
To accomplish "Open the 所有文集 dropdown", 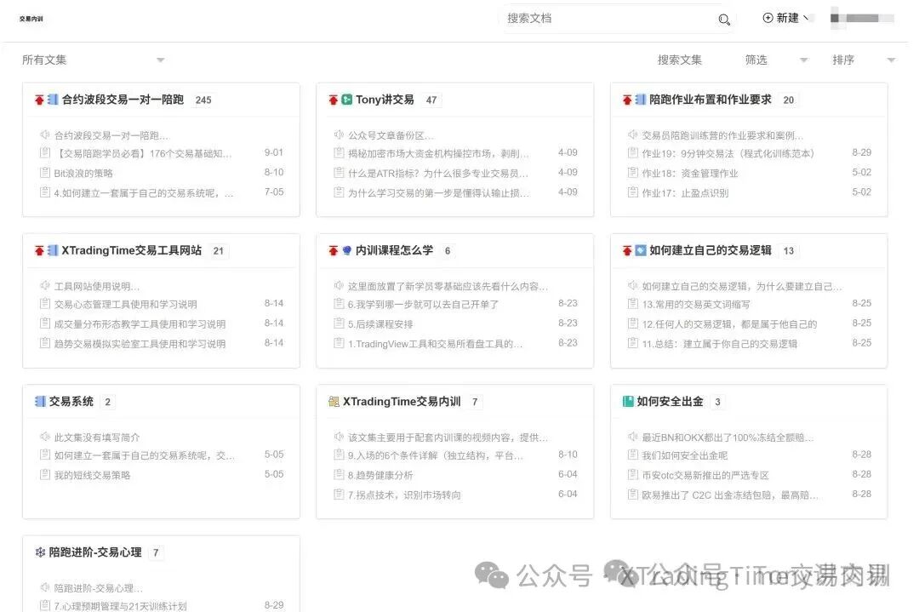I will click(94, 60).
